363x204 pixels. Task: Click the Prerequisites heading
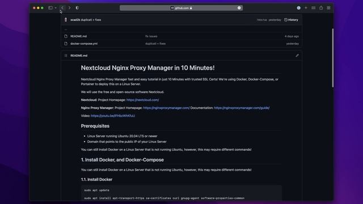click(95, 126)
